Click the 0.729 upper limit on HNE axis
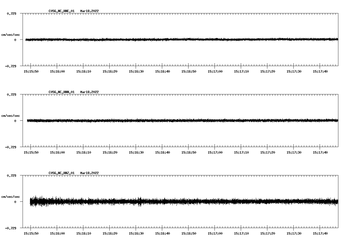 click(11, 13)
